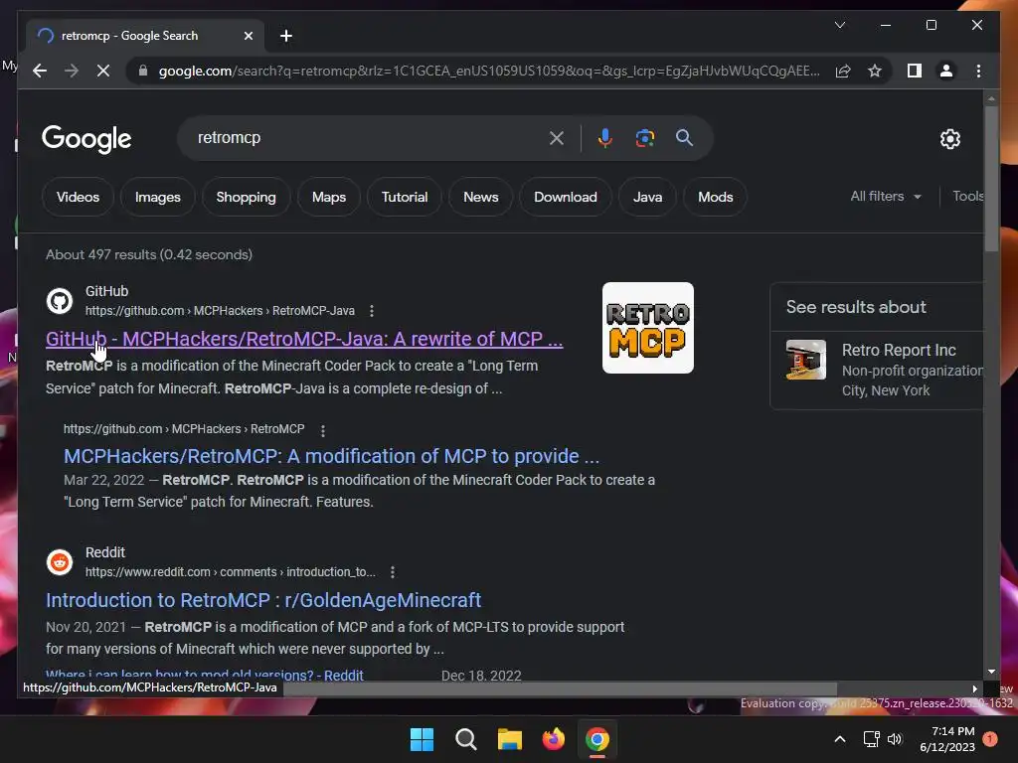Show hidden system tray icons
The height and width of the screenshot is (763, 1018).
[839, 739]
